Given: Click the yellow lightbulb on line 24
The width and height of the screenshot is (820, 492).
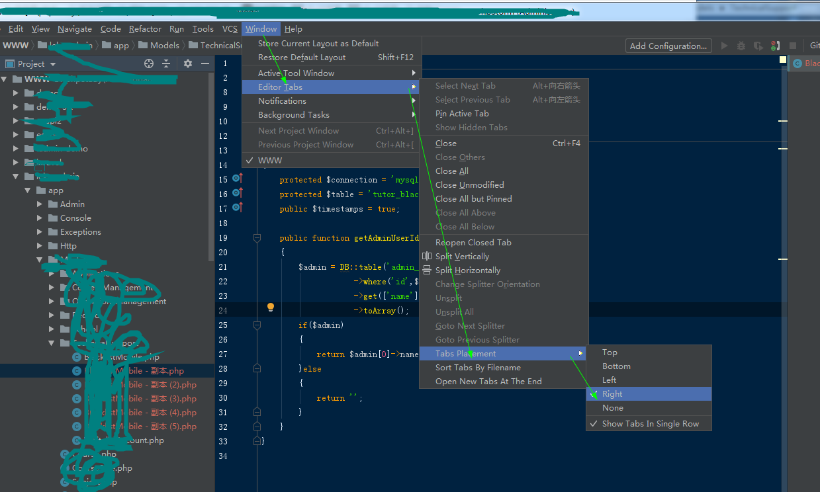Looking at the screenshot, I should pyautogui.click(x=270, y=307).
